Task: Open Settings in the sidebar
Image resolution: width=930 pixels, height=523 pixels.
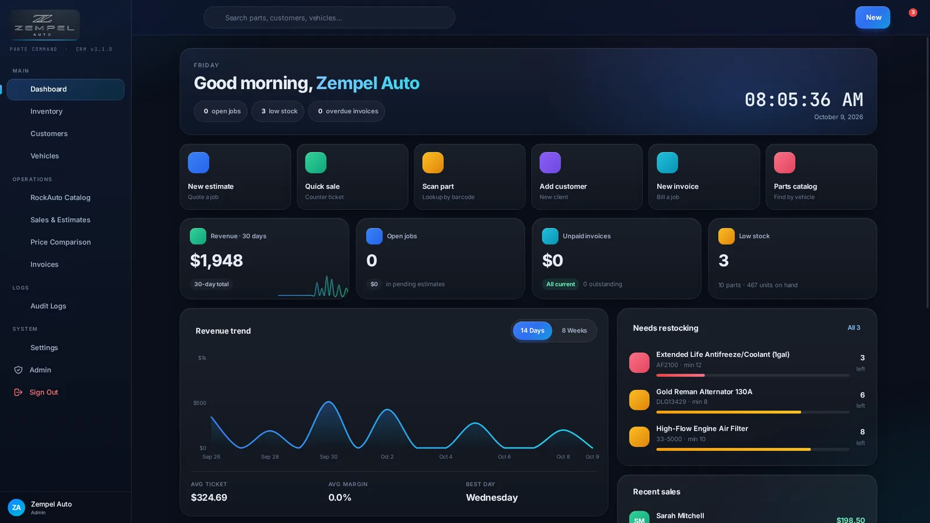Action: [x=66, y=348]
